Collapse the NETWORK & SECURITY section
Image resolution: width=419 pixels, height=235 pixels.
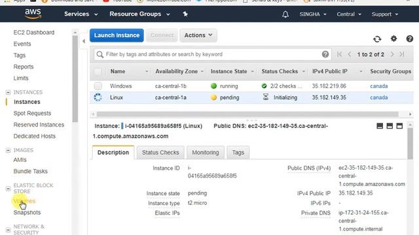8,229
